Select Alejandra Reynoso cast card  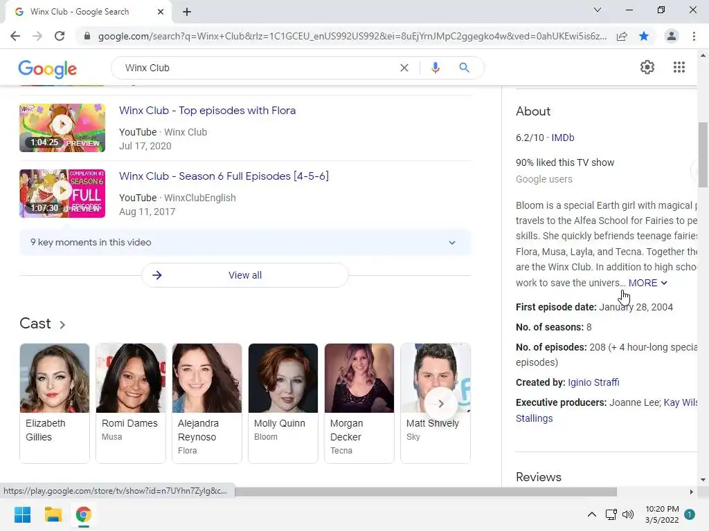coord(206,403)
